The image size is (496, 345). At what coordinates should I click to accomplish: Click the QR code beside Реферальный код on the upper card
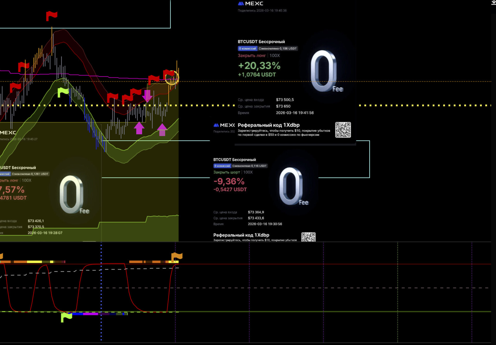[x=343, y=130]
